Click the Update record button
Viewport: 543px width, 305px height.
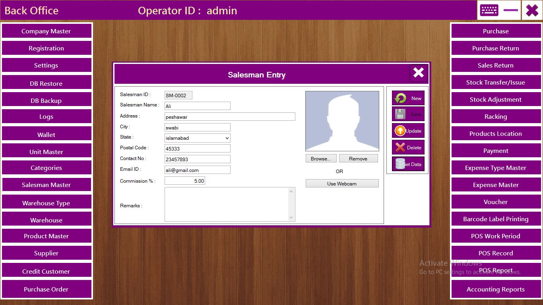(408, 131)
